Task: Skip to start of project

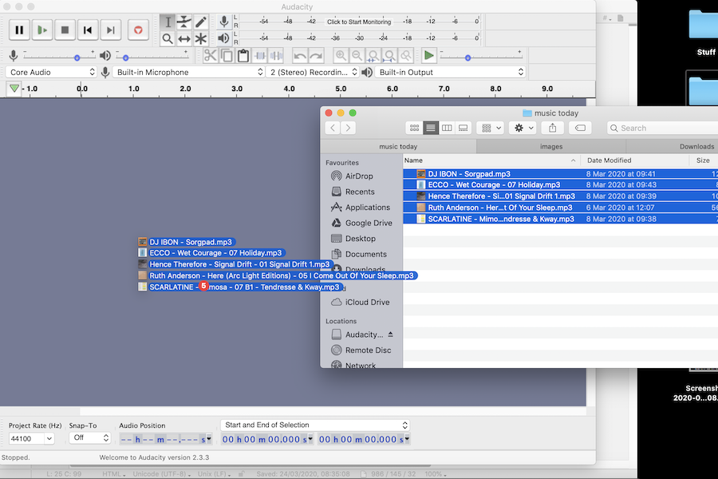Action: coord(88,30)
